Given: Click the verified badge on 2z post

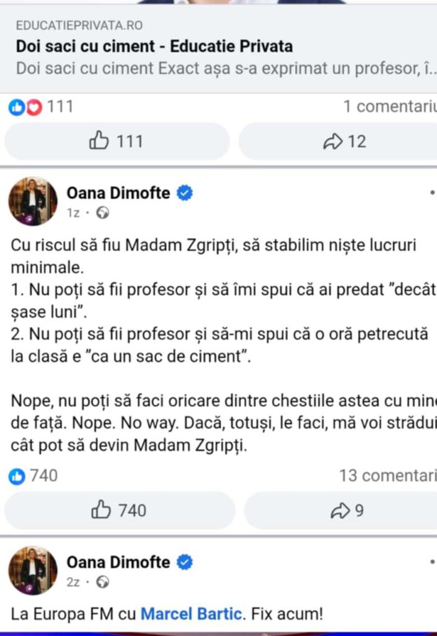Looking at the screenshot, I should point(185,563).
